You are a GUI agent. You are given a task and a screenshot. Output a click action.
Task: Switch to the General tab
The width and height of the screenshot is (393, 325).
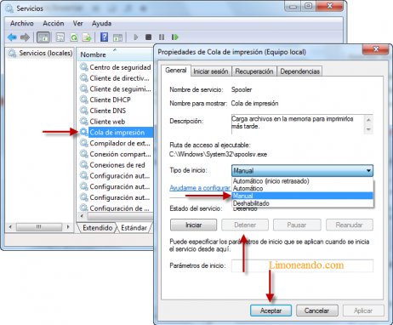click(x=176, y=71)
